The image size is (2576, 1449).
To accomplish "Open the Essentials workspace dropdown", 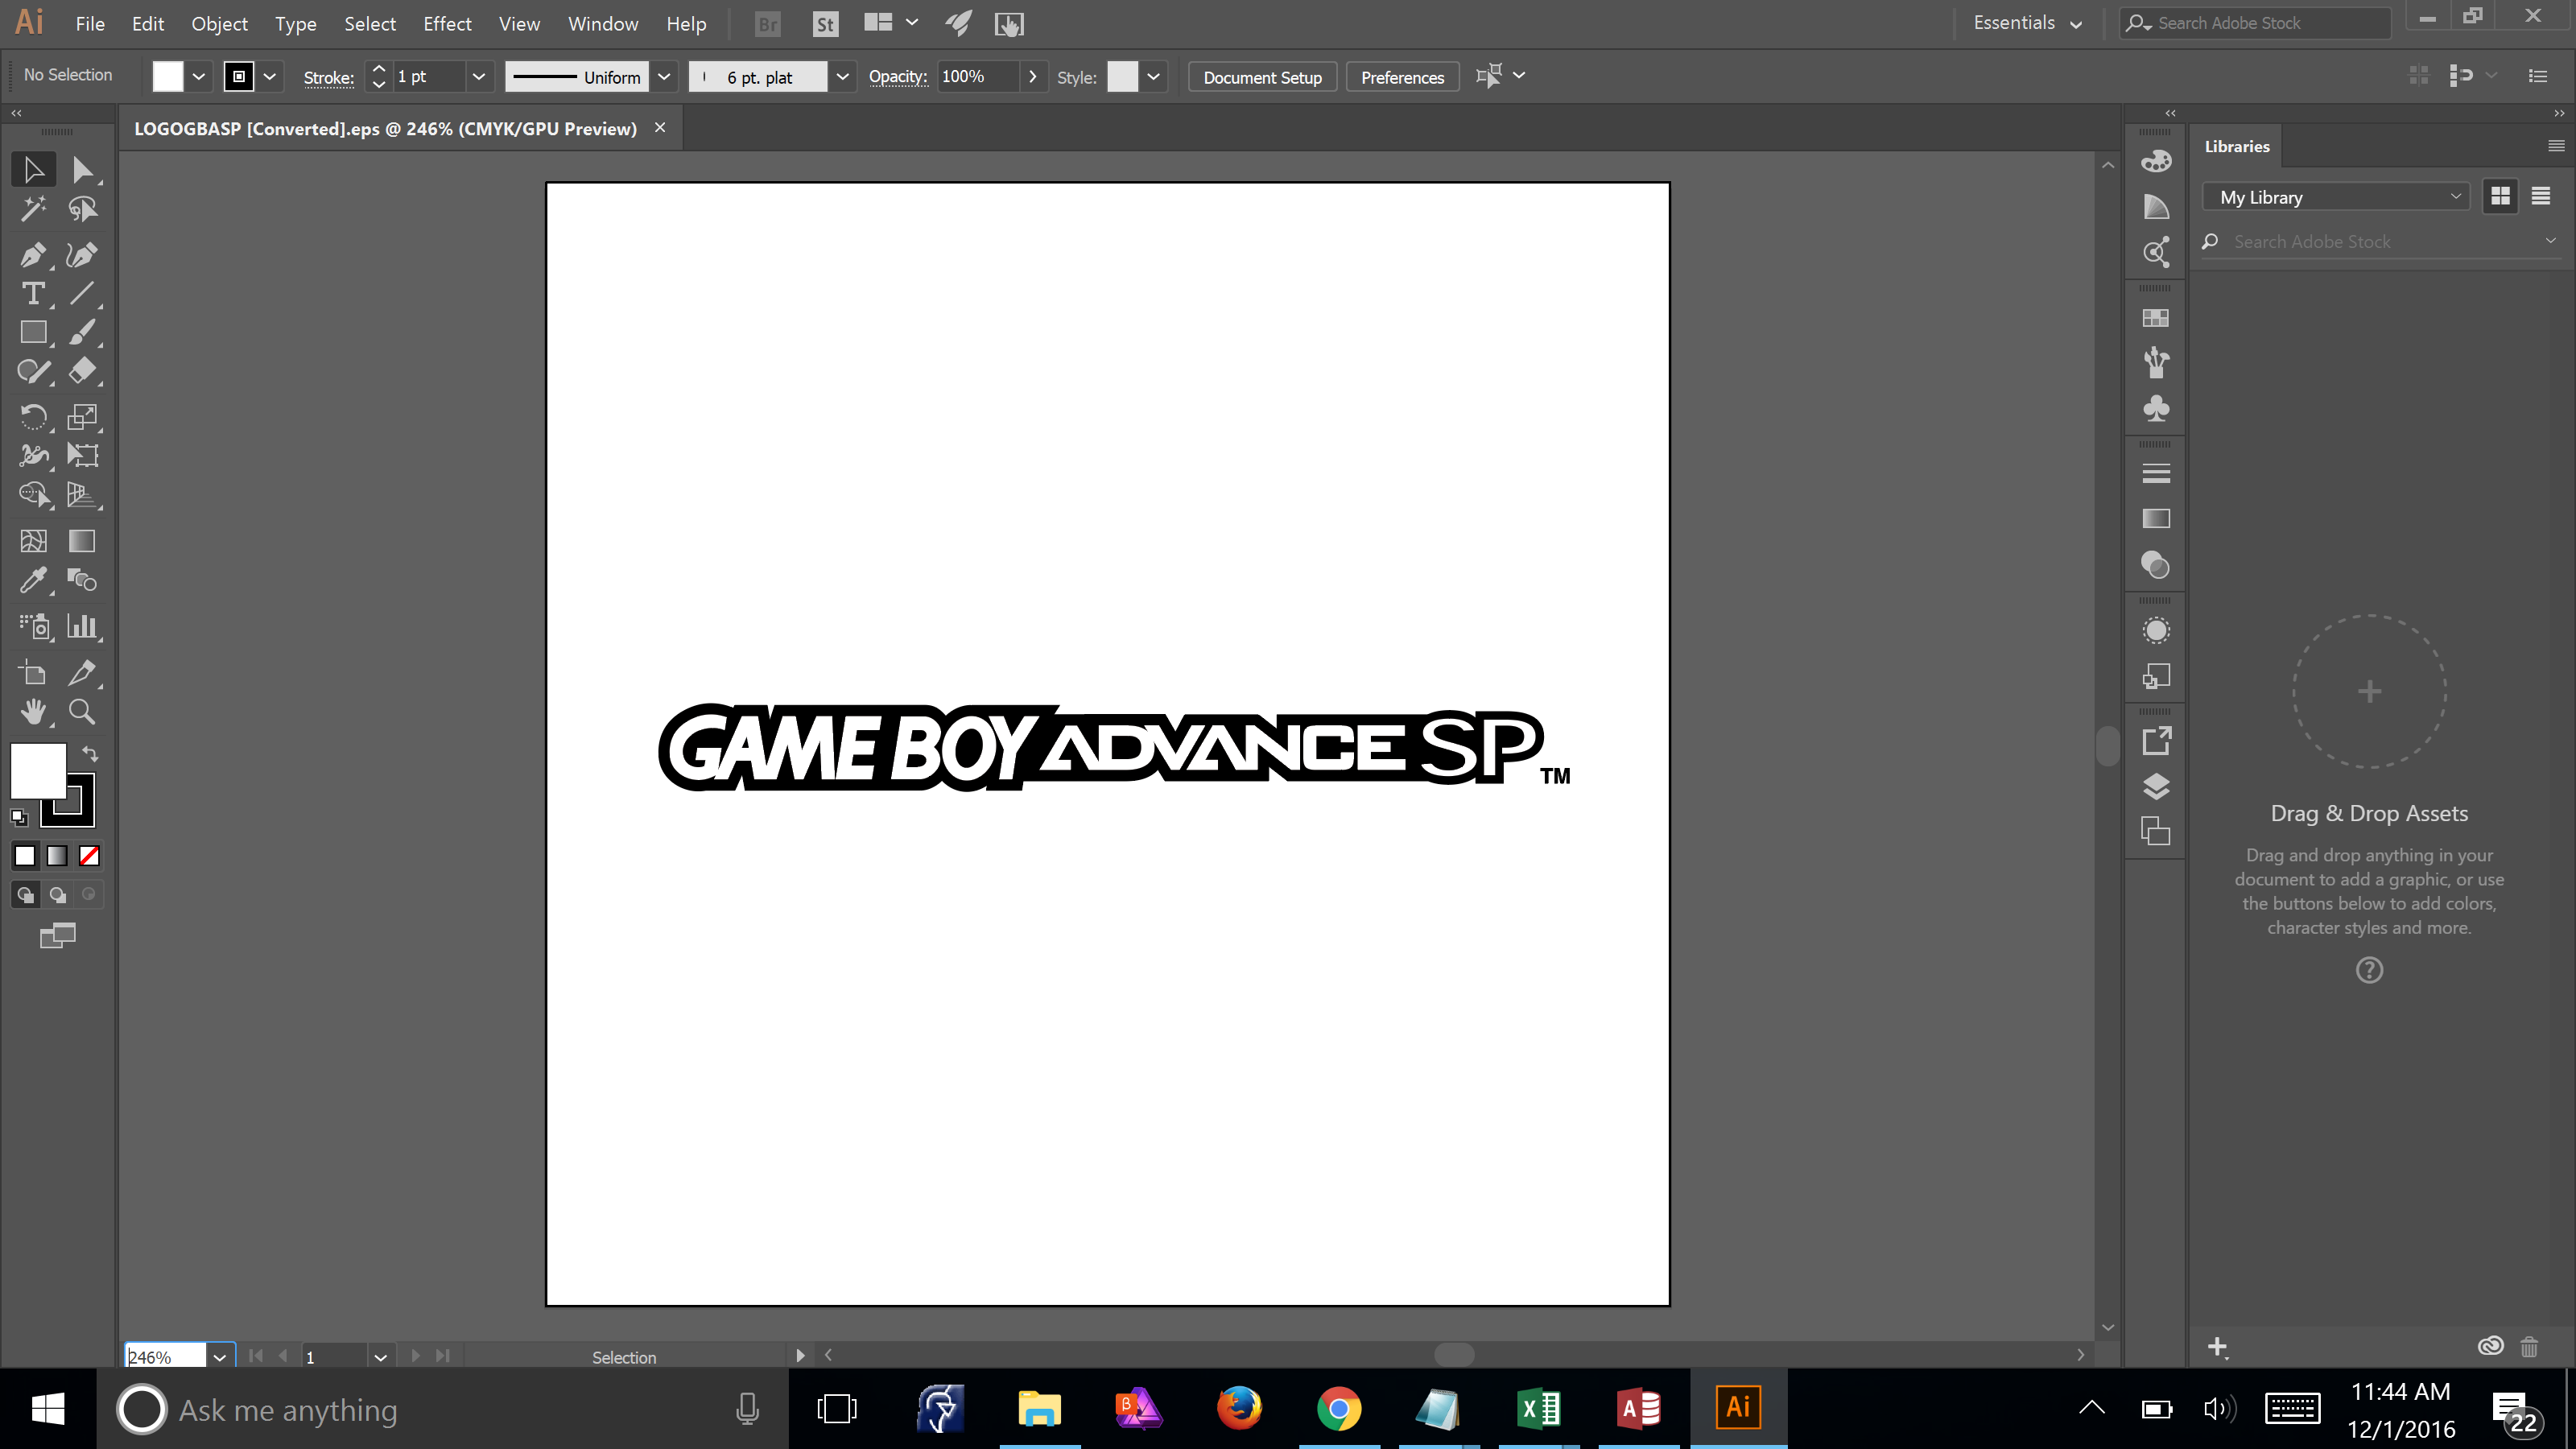I will pos(2027,23).
